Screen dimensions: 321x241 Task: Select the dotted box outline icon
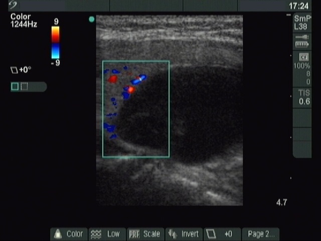(x=24, y=86)
